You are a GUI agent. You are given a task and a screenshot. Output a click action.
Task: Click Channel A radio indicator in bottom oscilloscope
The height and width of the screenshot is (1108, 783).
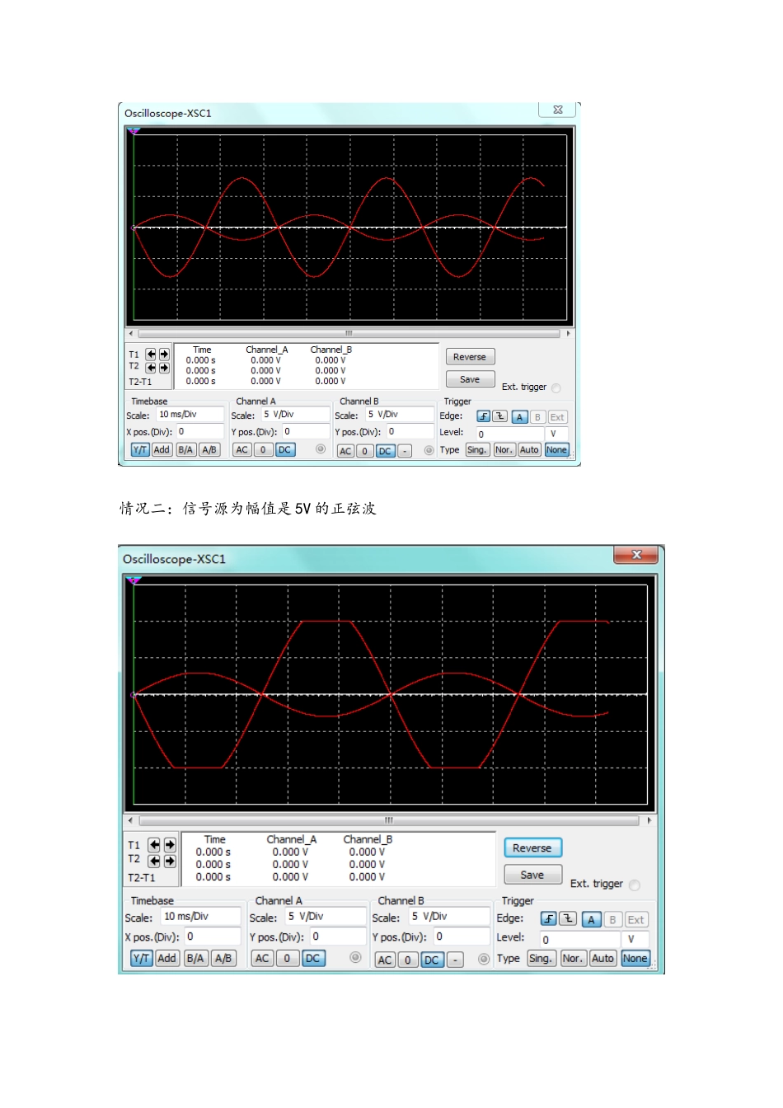[x=355, y=958]
